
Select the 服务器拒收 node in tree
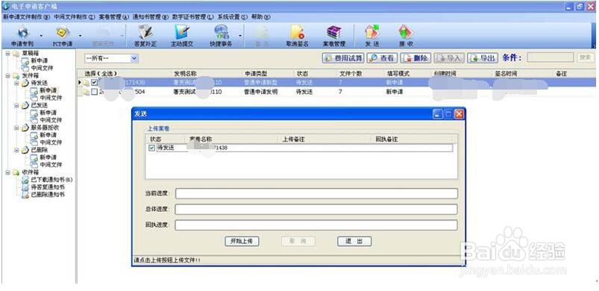coord(45,127)
